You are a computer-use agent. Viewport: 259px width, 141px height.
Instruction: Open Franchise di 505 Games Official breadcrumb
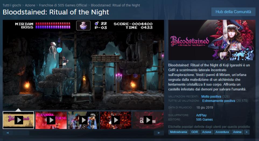click(x=63, y=5)
